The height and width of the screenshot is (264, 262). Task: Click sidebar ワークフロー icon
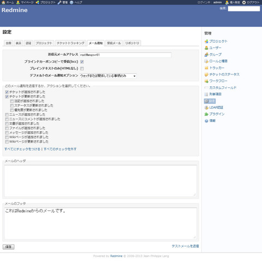pos(206,81)
